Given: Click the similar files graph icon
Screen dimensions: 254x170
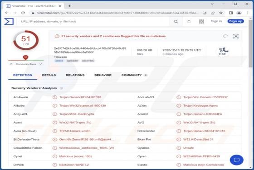Looking at the screenshot, I should click(236, 36).
